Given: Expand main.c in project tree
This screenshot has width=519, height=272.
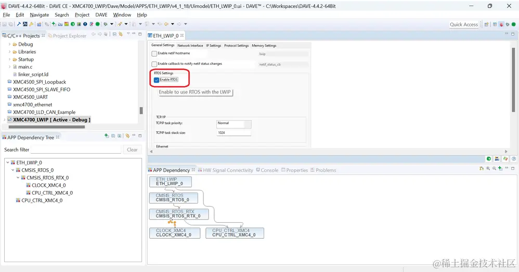Looking at the screenshot, I should point(9,67).
